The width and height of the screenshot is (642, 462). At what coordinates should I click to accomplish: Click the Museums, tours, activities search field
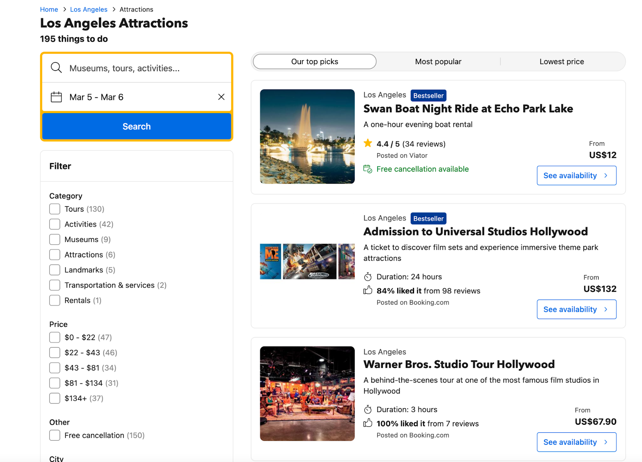136,68
